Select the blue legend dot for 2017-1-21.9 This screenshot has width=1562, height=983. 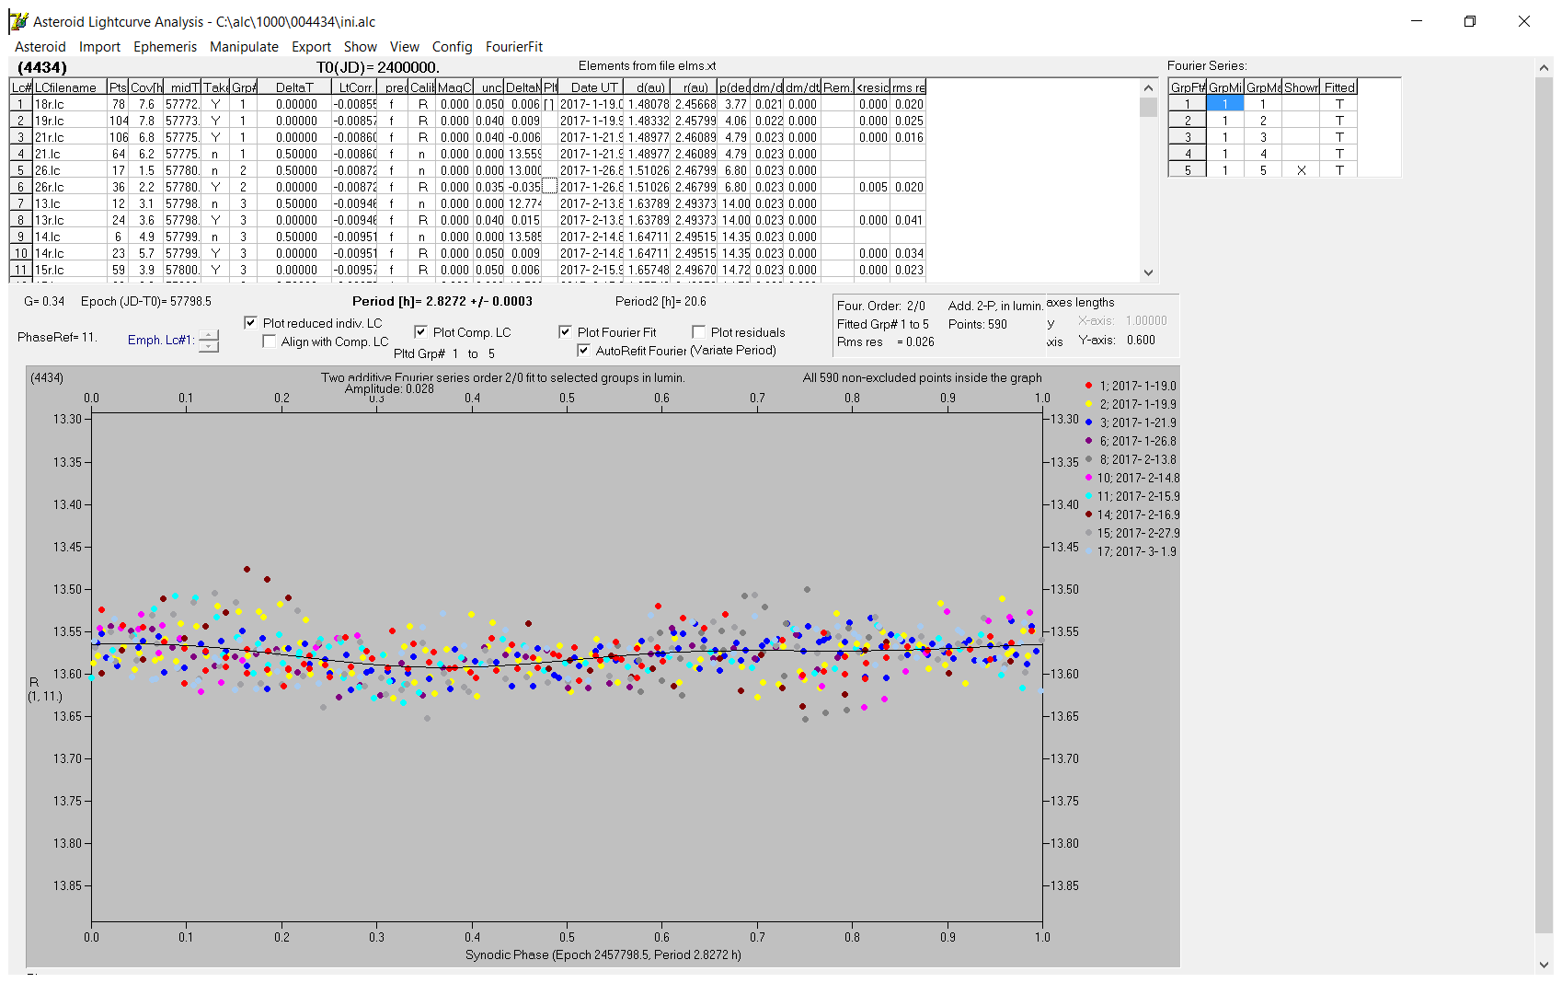pyautogui.click(x=1088, y=422)
